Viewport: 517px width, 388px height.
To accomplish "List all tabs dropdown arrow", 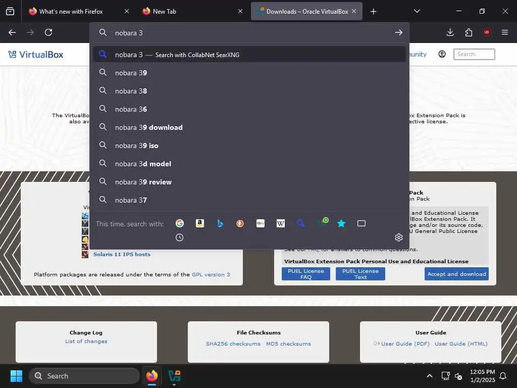I will click(417, 11).
